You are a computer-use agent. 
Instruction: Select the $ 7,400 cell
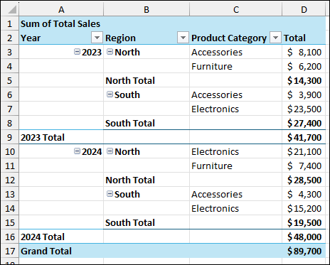(304, 166)
